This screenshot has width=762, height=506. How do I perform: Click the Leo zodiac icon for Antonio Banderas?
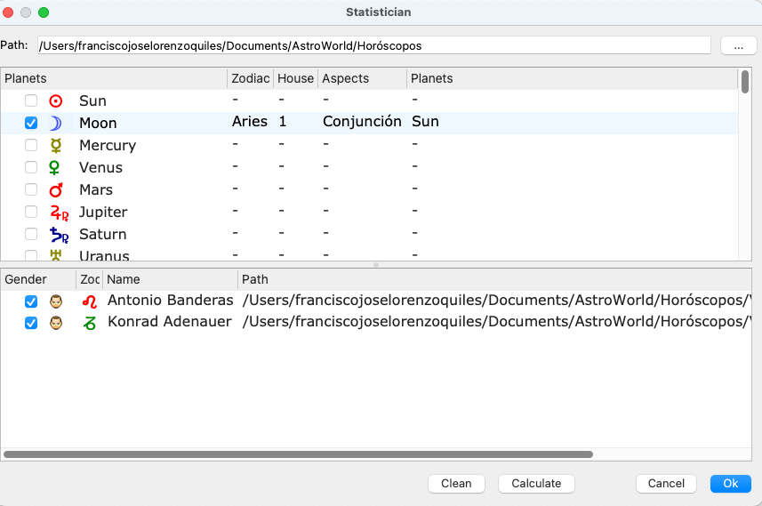pyautogui.click(x=89, y=301)
